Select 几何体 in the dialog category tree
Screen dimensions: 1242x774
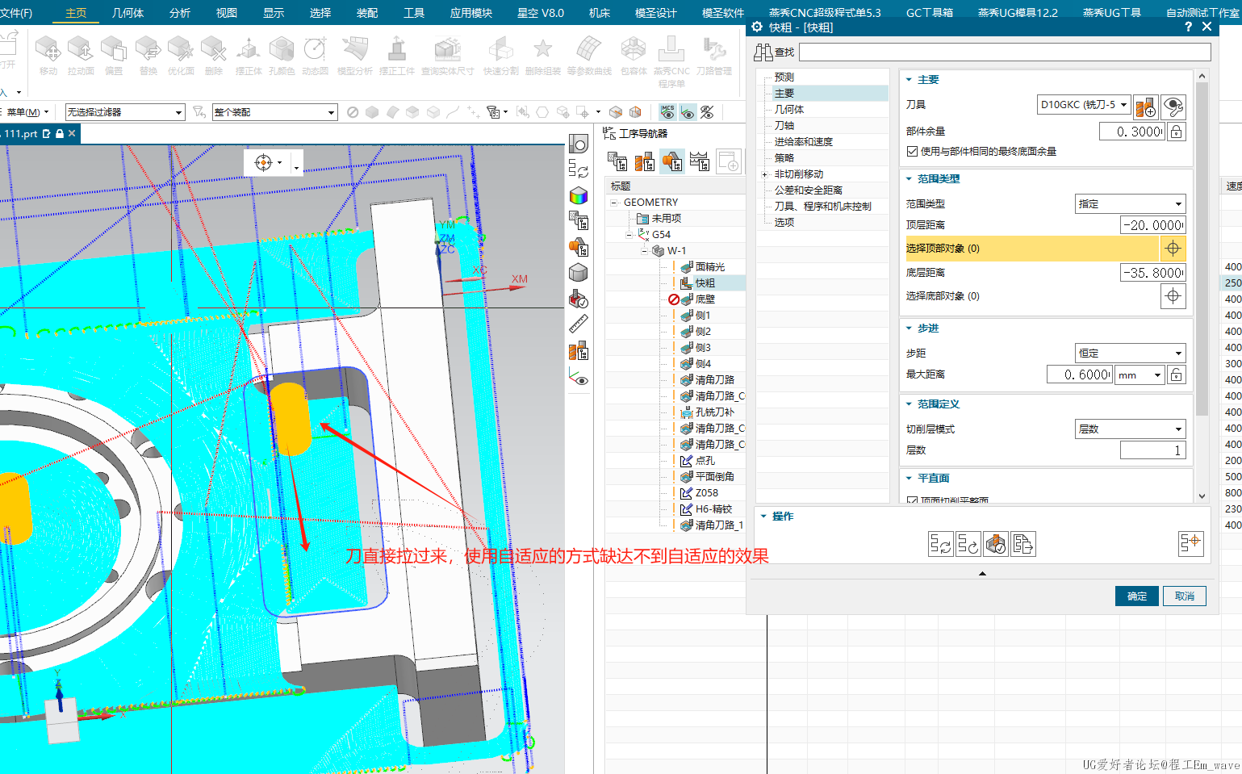coord(789,110)
